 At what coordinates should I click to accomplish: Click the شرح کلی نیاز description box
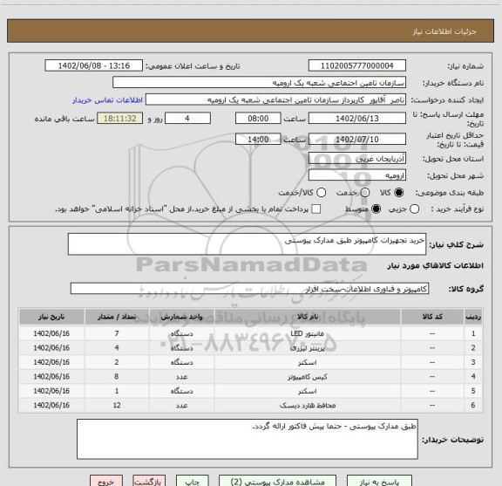[x=248, y=244]
